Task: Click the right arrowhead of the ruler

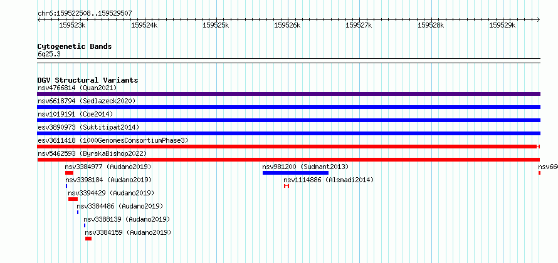Action: tap(539, 19)
